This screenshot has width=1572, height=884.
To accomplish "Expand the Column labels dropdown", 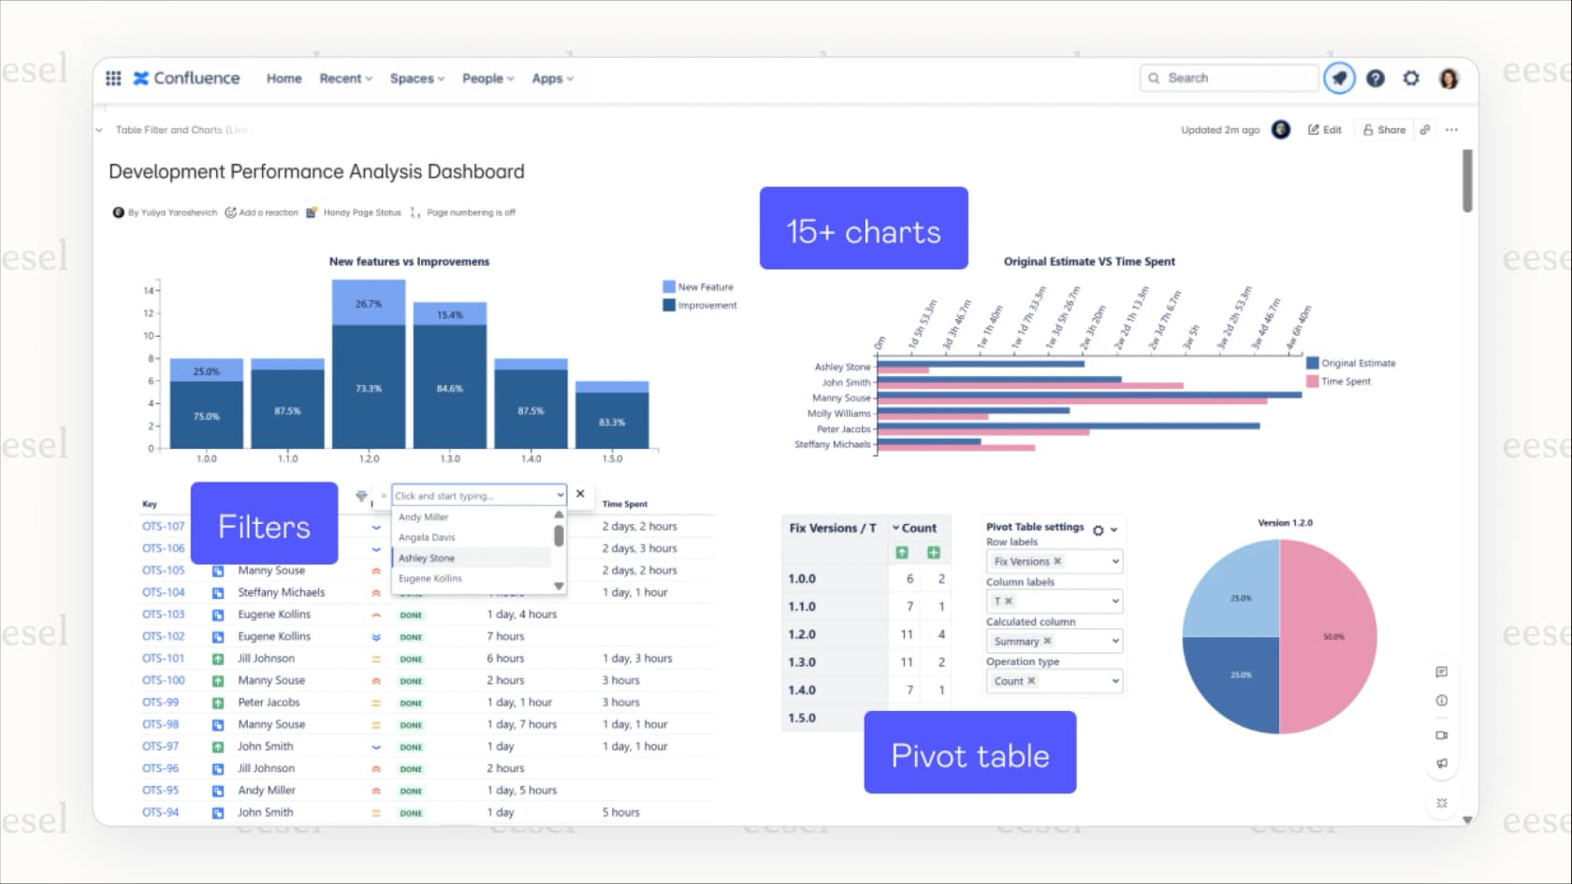I will (1115, 601).
